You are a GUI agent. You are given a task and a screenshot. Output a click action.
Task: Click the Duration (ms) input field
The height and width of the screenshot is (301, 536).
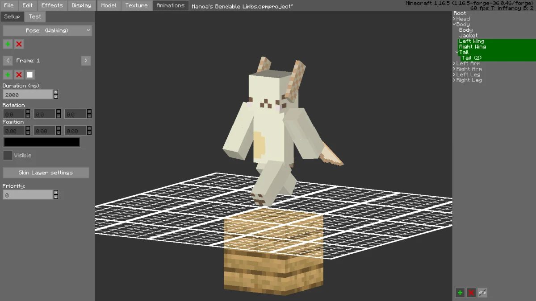(x=28, y=95)
